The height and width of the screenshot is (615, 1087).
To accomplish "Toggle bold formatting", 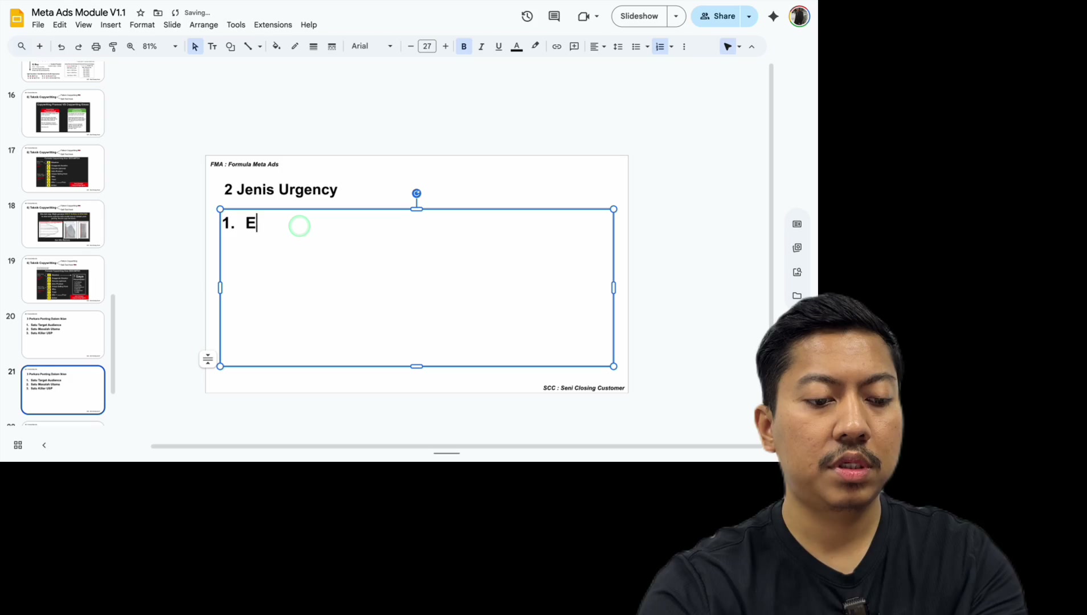I will (464, 47).
